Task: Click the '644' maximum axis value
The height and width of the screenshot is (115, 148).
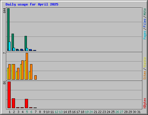Action: 4,11
